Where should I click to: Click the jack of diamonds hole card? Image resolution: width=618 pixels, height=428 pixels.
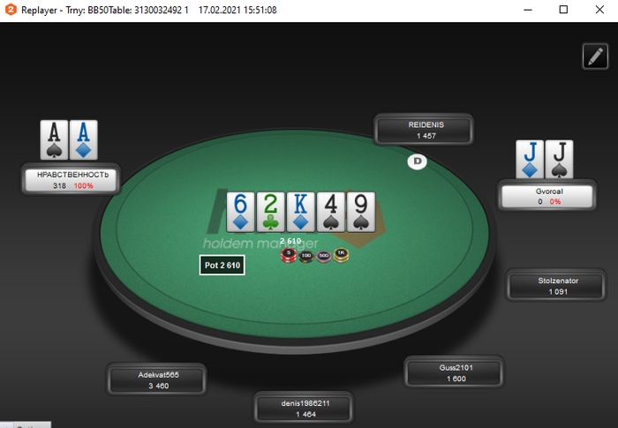530,159
